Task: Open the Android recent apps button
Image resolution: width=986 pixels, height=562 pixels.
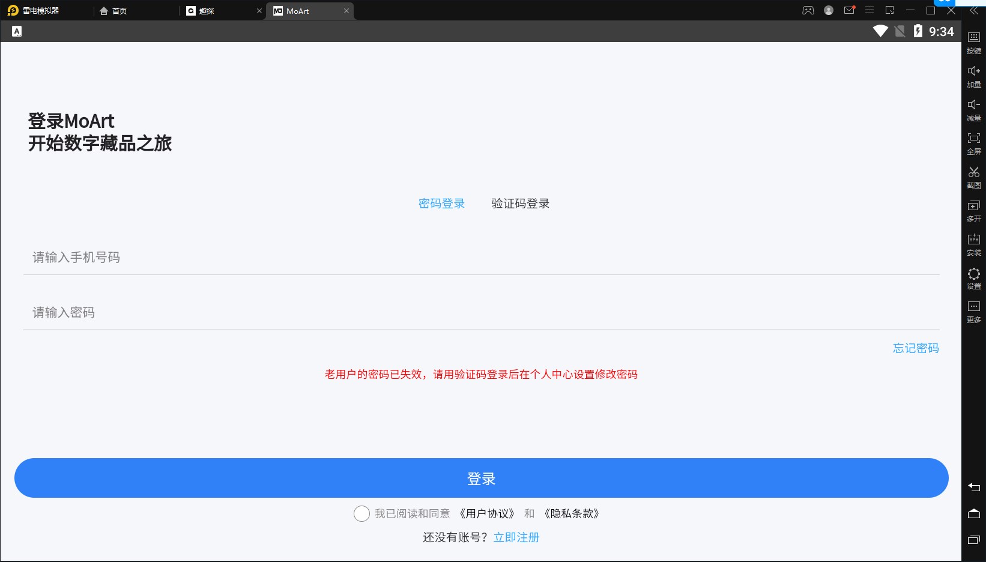Action: coord(974,540)
